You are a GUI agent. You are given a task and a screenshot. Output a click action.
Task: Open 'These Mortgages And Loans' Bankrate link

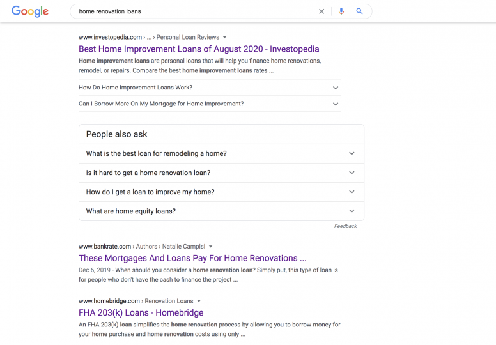[x=192, y=258]
